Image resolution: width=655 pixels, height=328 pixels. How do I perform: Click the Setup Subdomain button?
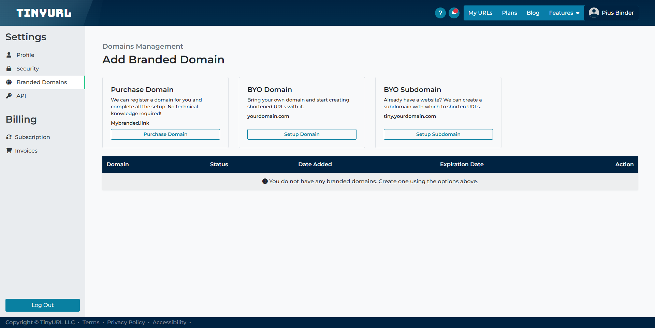(x=438, y=134)
